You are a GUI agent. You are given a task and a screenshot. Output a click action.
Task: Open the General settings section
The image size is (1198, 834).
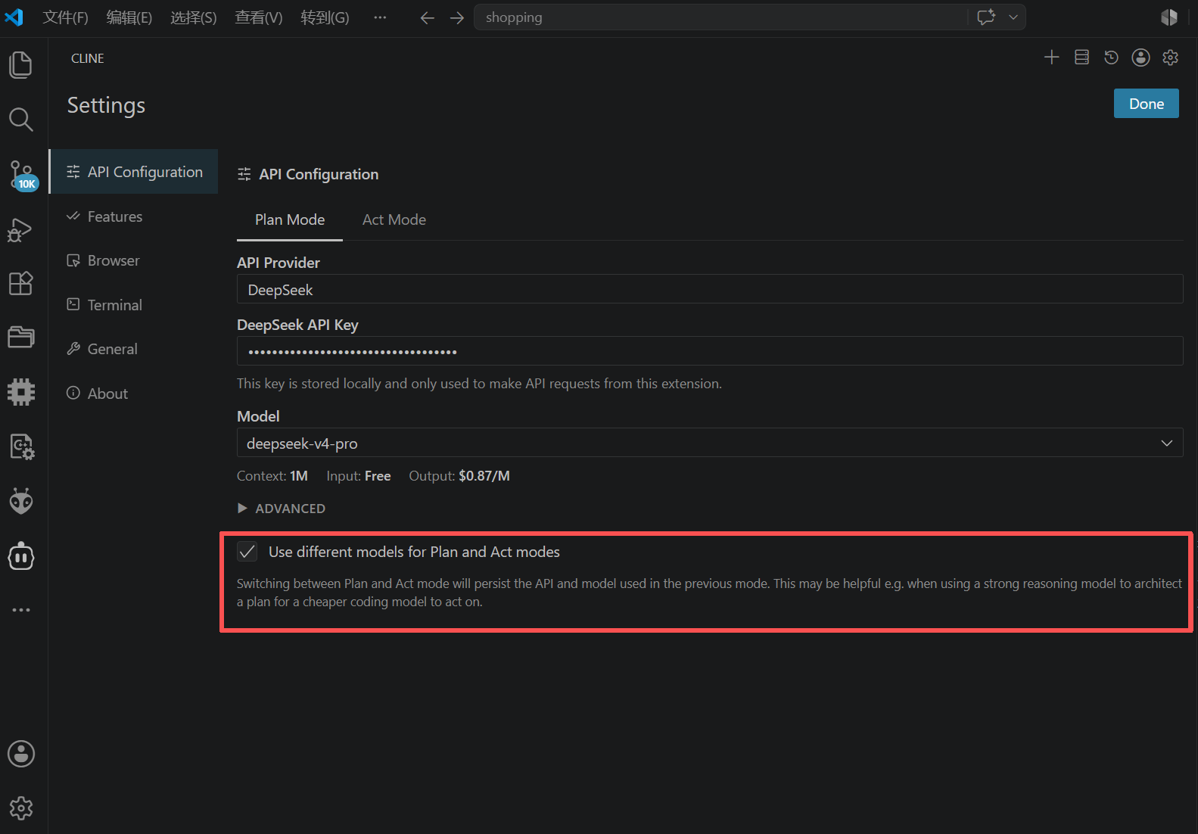(134, 349)
